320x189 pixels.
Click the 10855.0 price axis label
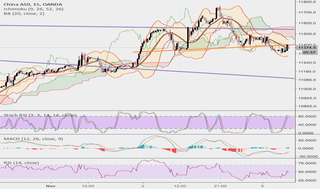pos(307,106)
